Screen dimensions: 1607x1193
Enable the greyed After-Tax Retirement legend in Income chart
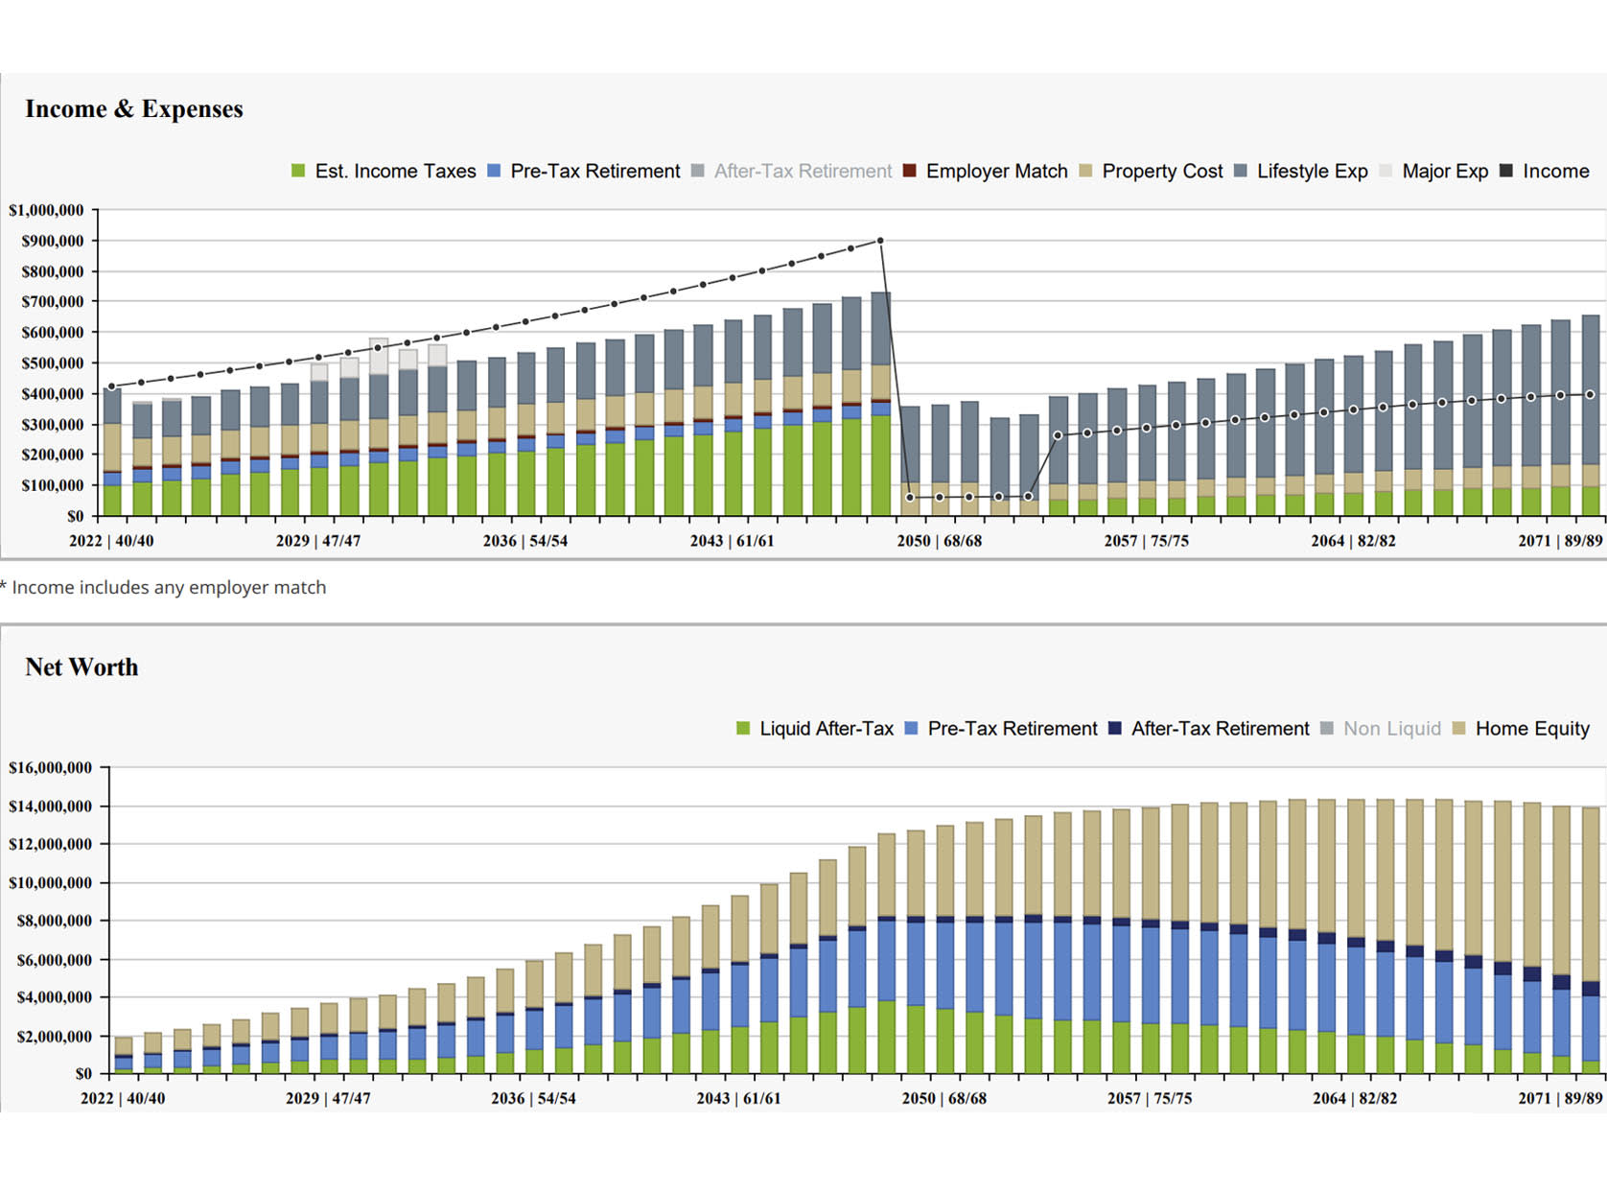pyautogui.click(x=791, y=171)
